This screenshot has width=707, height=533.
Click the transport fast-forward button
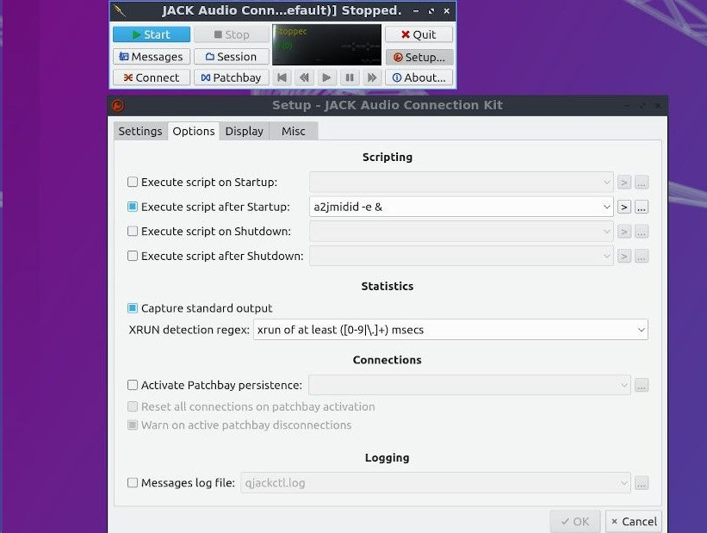372,77
